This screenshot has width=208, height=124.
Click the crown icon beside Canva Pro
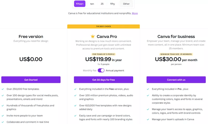[x=93, y=36]
